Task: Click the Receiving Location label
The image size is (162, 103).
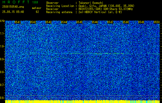Action: pyautogui.click(x=60, y=6)
